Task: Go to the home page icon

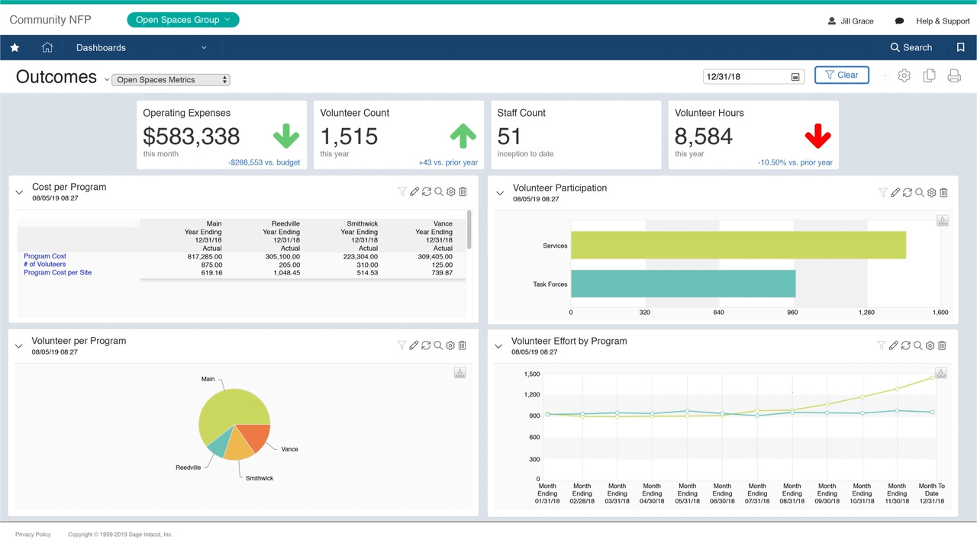Action: (47, 47)
